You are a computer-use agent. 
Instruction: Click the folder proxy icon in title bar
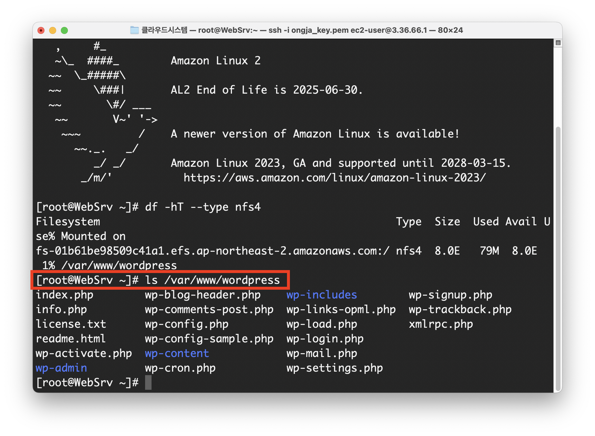[134, 30]
